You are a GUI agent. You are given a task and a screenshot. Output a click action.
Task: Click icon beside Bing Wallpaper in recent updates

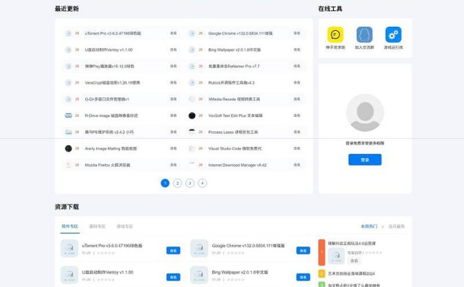click(192, 49)
